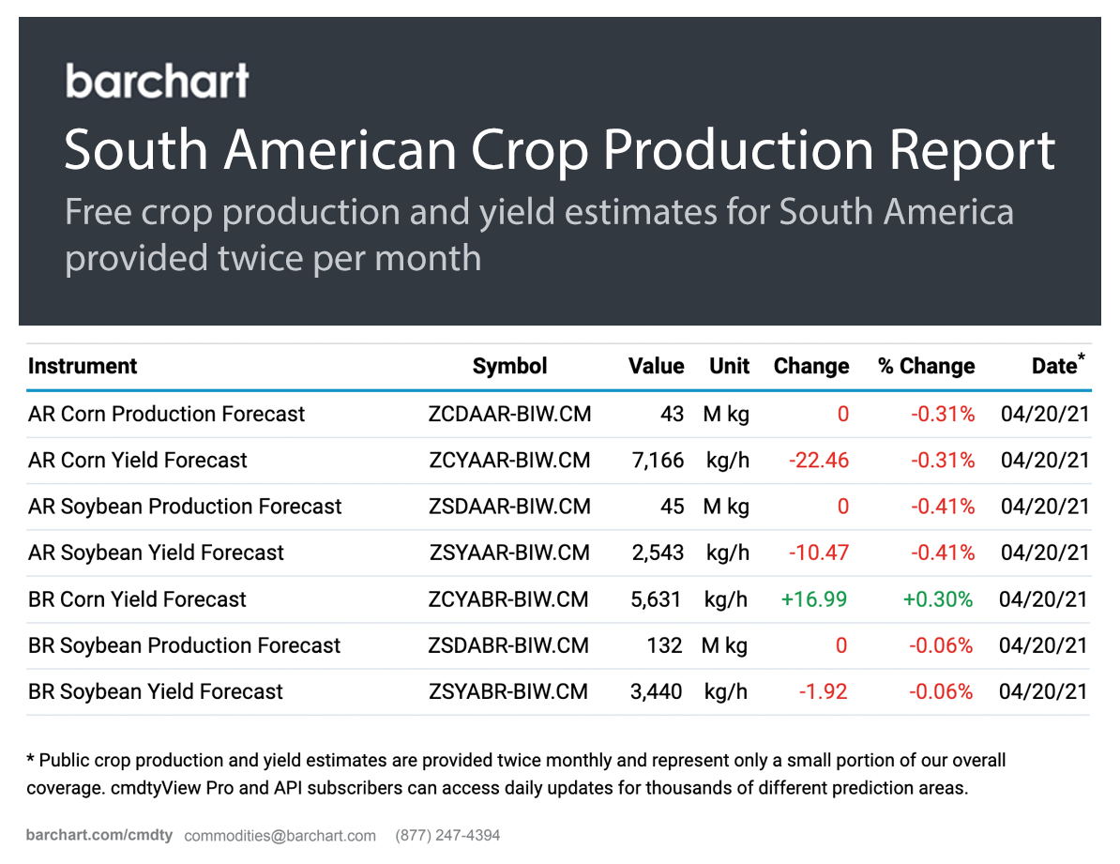
Task: Open the BR Corn Yield Forecast instrument
Action: 137,599
